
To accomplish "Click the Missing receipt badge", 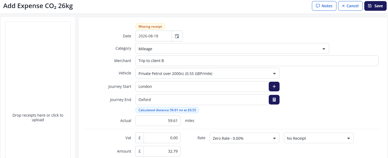I will [x=150, y=27].
